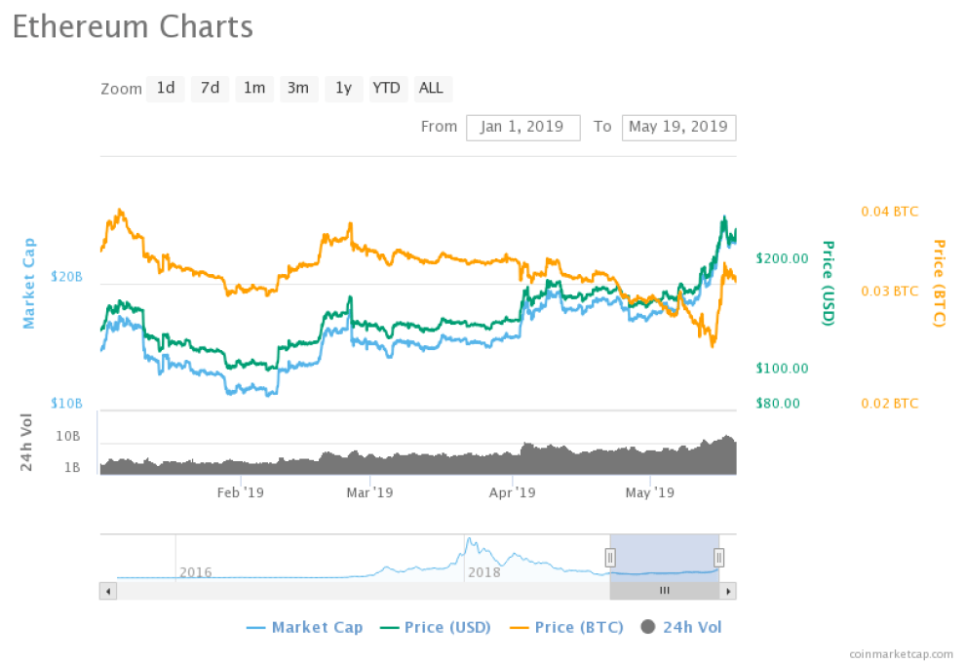
Task: Toggle Price (BTC) series in legend
Action: pos(566,627)
